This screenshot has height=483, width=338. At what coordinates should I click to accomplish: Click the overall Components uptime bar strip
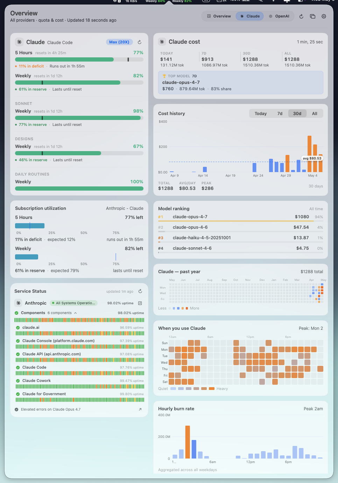[x=79, y=320]
